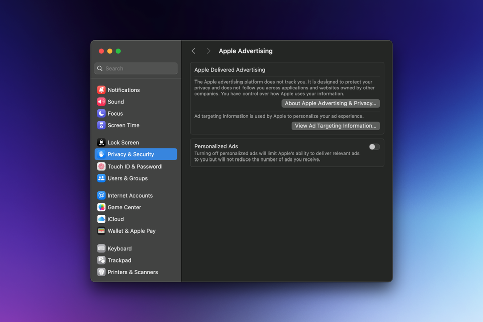Image resolution: width=483 pixels, height=322 pixels.
Task: Click the Game Center icon
Action: (x=101, y=207)
